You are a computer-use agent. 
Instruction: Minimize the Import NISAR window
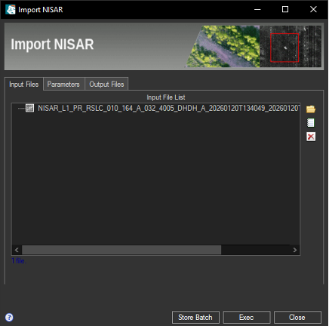257,10
